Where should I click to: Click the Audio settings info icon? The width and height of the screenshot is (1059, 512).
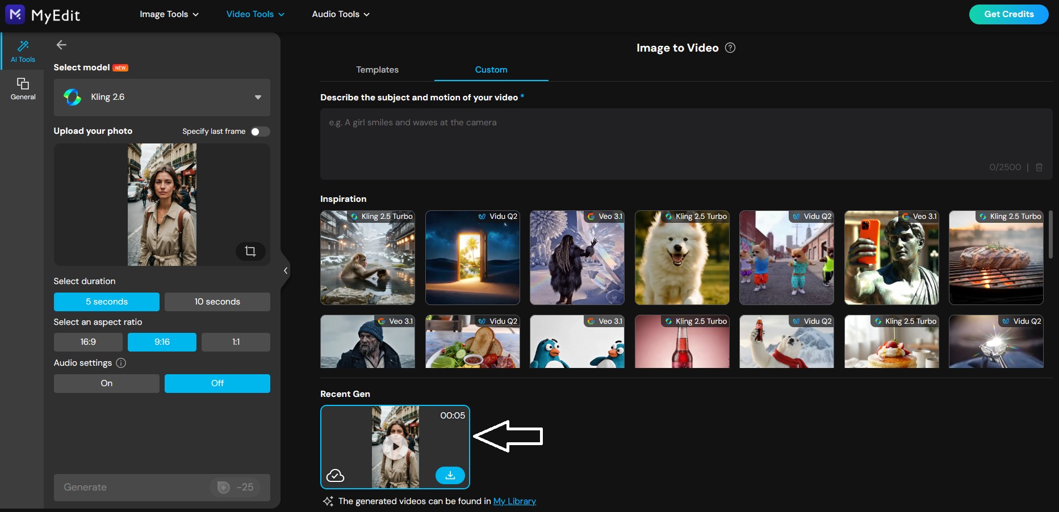121,363
